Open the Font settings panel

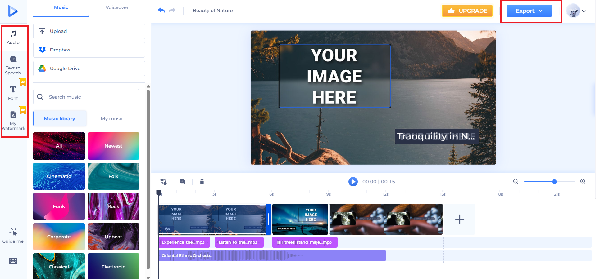click(13, 93)
